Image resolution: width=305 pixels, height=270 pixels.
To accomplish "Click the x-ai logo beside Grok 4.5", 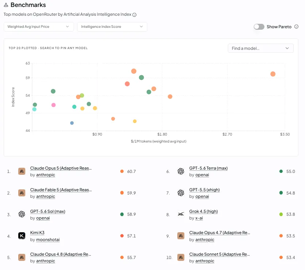I will click(x=181, y=214).
